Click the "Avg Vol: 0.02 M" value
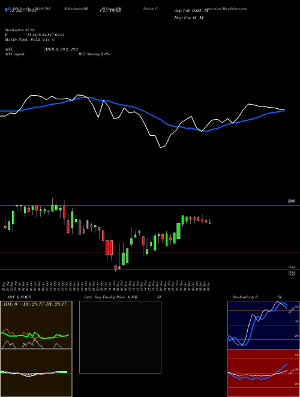Image resolution: width=300 pixels, height=397 pixels. pyautogui.click(x=192, y=11)
